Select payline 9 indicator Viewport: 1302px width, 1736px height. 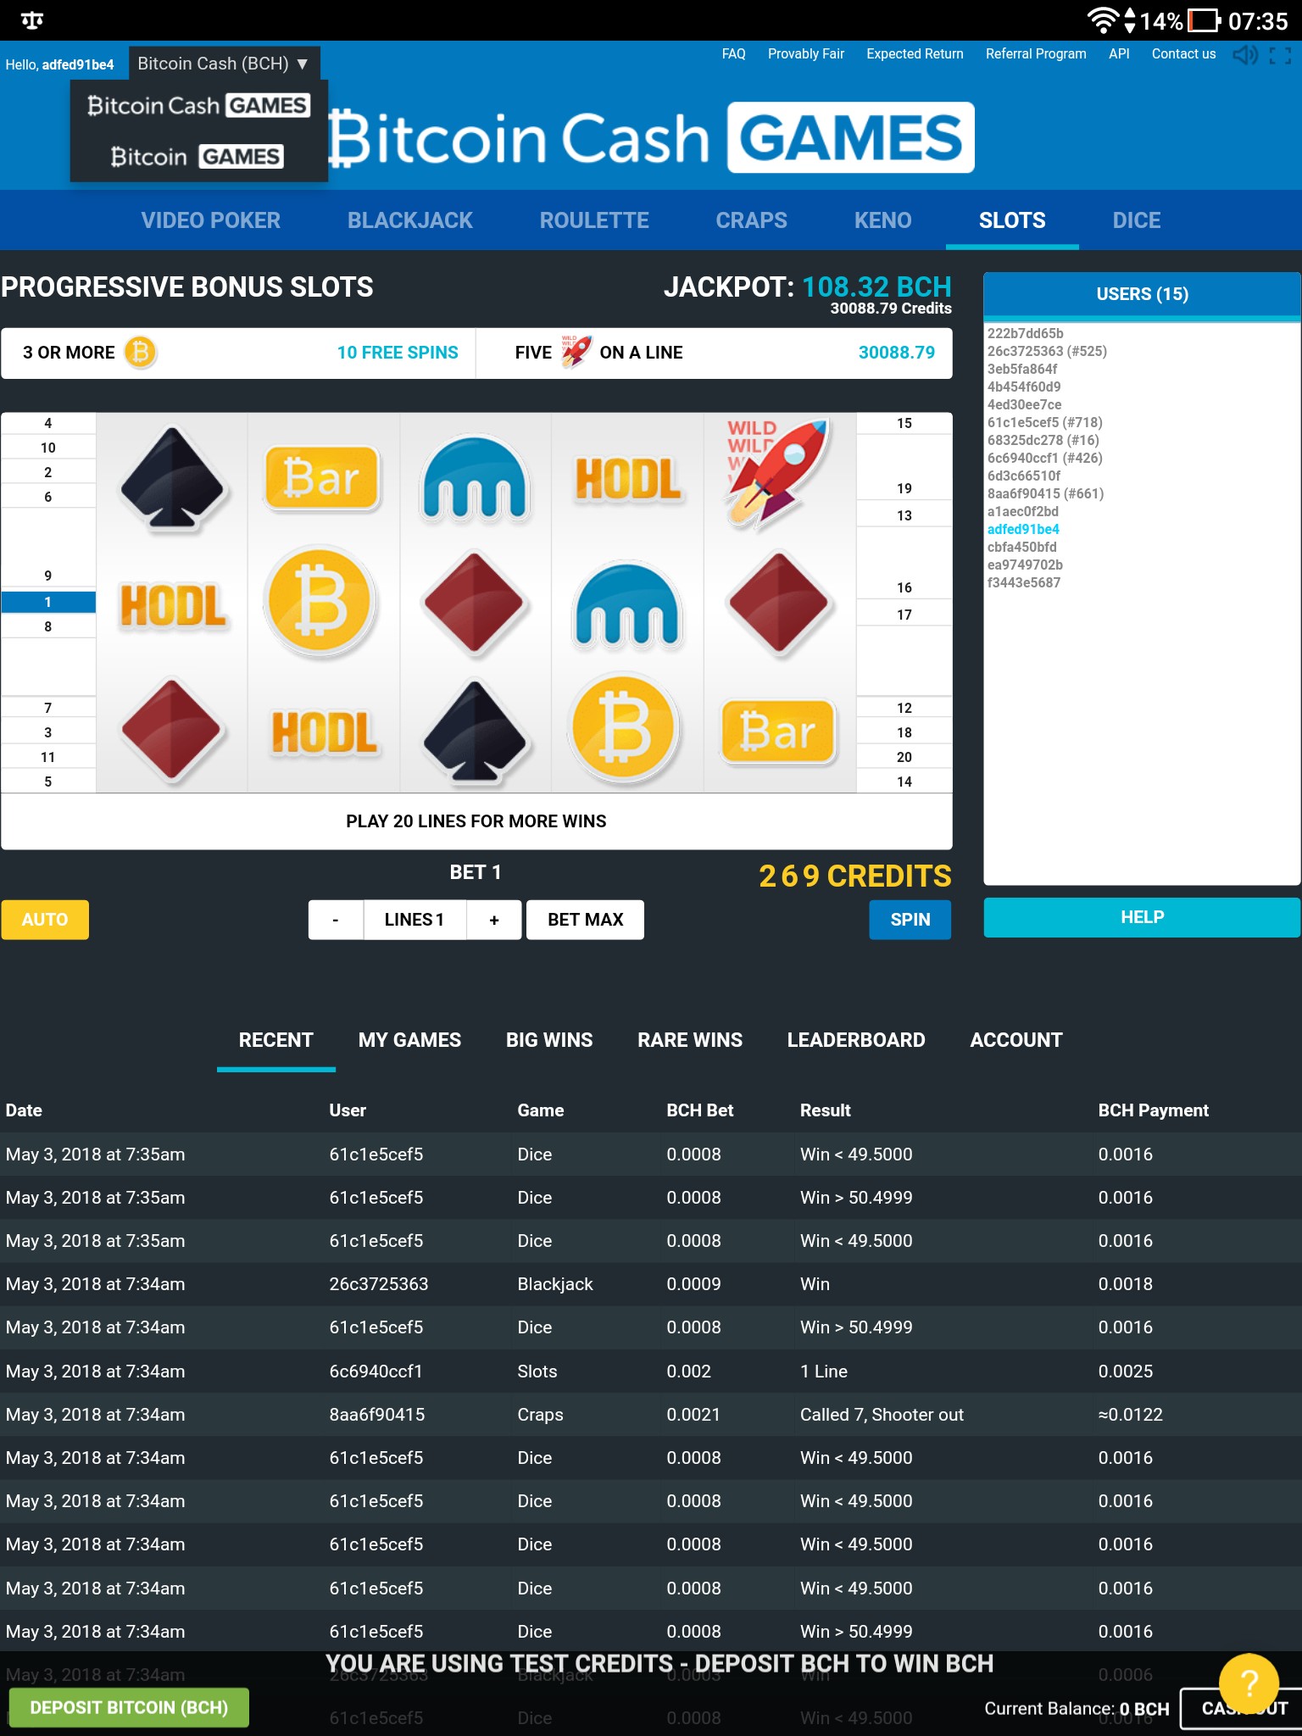point(48,576)
